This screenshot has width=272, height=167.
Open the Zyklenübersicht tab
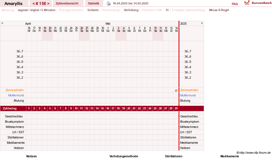(67, 3)
